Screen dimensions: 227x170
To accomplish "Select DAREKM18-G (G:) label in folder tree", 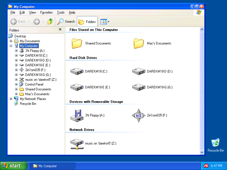I will pyautogui.click(x=38, y=75).
